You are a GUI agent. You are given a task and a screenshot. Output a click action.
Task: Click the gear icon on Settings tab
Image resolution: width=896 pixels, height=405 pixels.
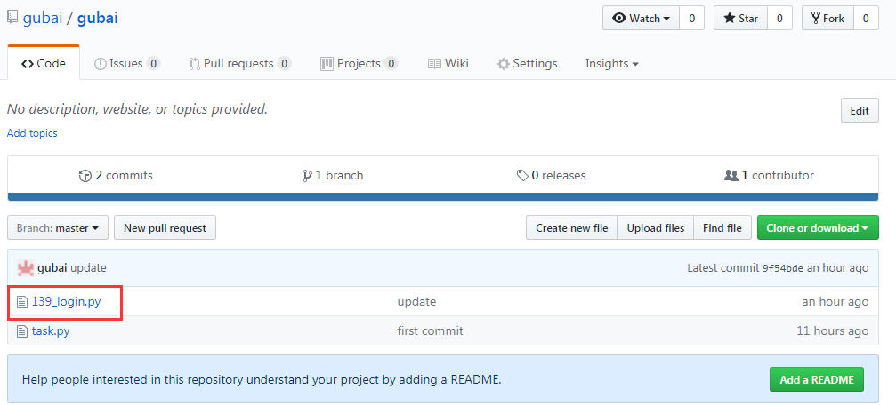click(504, 64)
